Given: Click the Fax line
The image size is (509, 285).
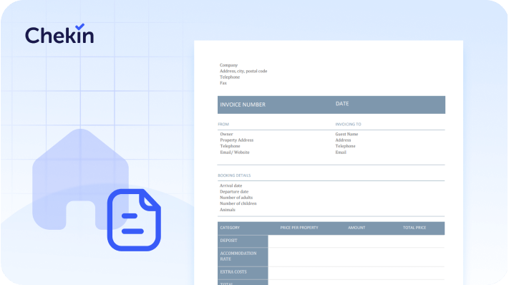Looking at the screenshot, I should (x=223, y=83).
